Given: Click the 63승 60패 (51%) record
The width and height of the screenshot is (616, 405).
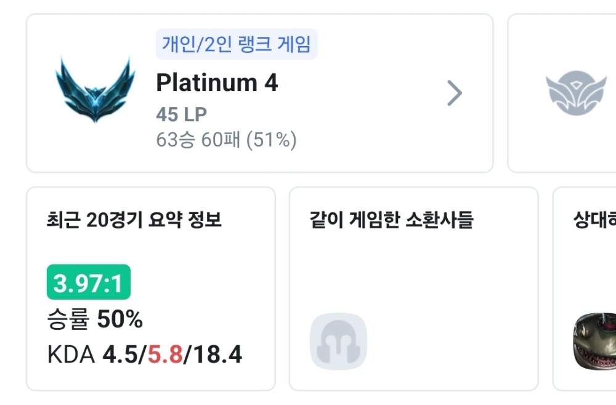Looking at the screenshot, I should (226, 140).
